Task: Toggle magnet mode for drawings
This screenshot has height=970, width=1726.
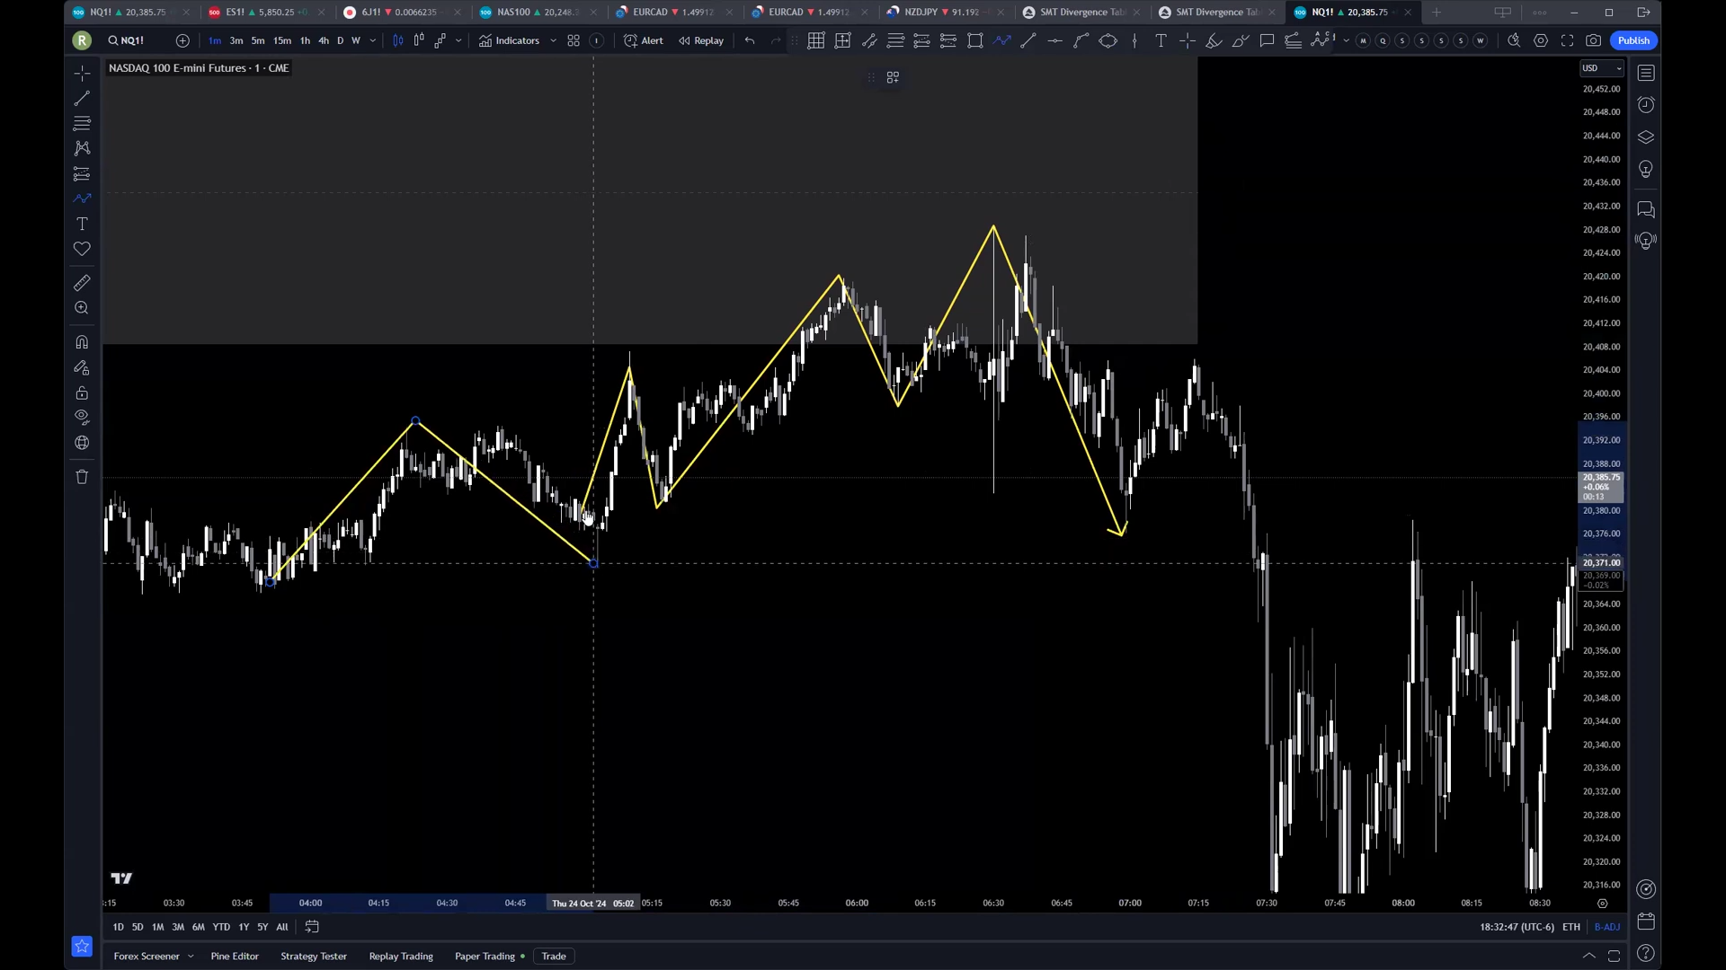Action: [82, 342]
